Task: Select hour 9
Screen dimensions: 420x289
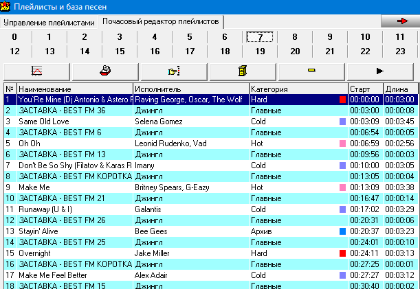Action: [x=330, y=37]
